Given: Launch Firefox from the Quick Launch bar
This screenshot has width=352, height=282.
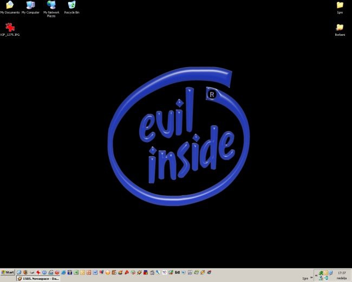Looking at the screenshot, I should (x=25, y=272).
